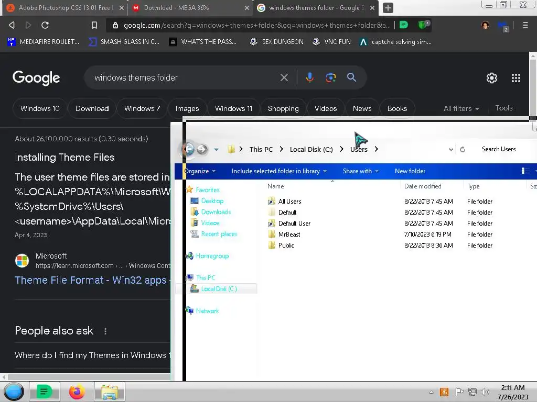Select the Images search filter

point(187,108)
